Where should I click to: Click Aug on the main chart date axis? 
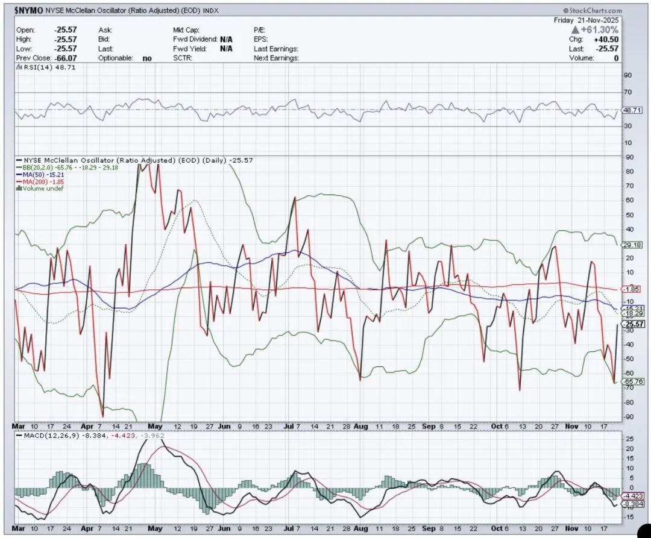point(361,427)
